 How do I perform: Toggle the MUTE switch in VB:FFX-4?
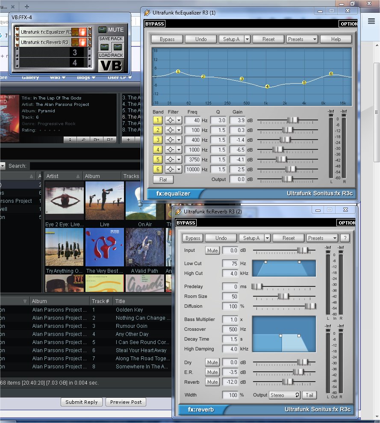102,29
